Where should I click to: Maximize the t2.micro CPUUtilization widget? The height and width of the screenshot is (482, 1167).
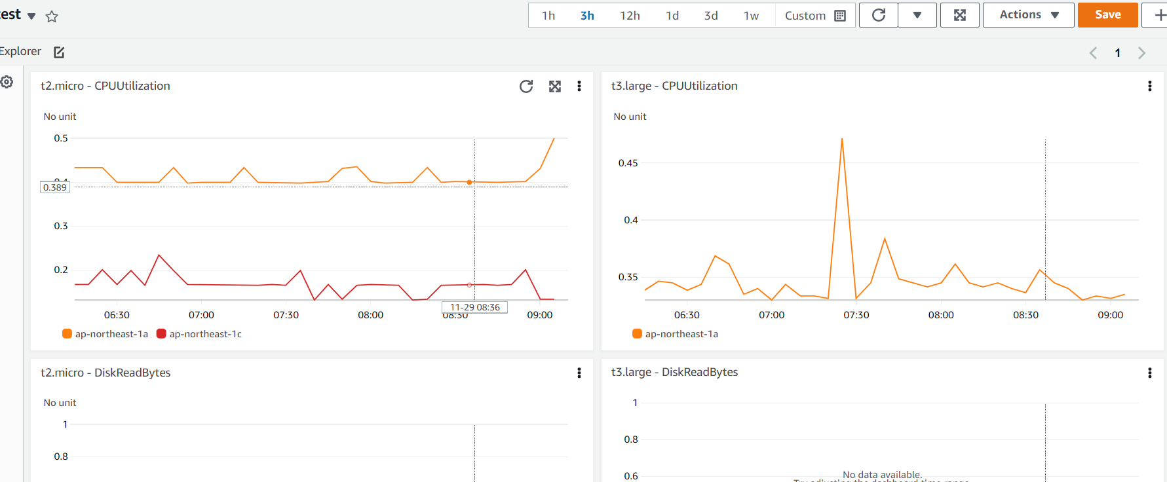pos(555,86)
